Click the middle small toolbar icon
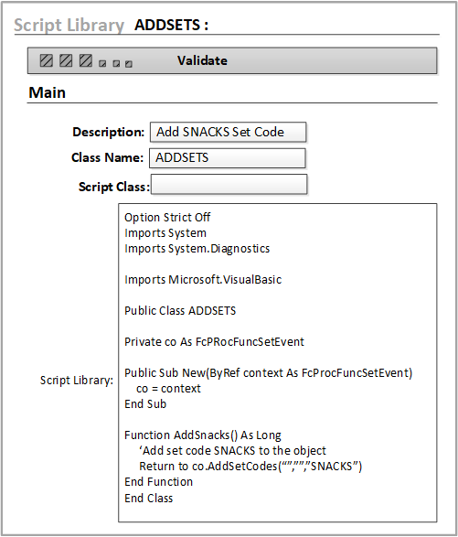Screen dimensions: 458x537 click(116, 63)
